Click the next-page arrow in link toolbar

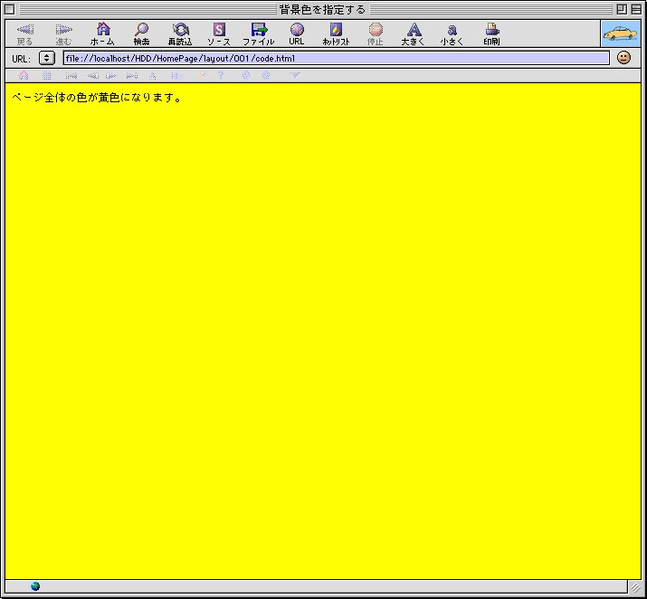click(111, 75)
